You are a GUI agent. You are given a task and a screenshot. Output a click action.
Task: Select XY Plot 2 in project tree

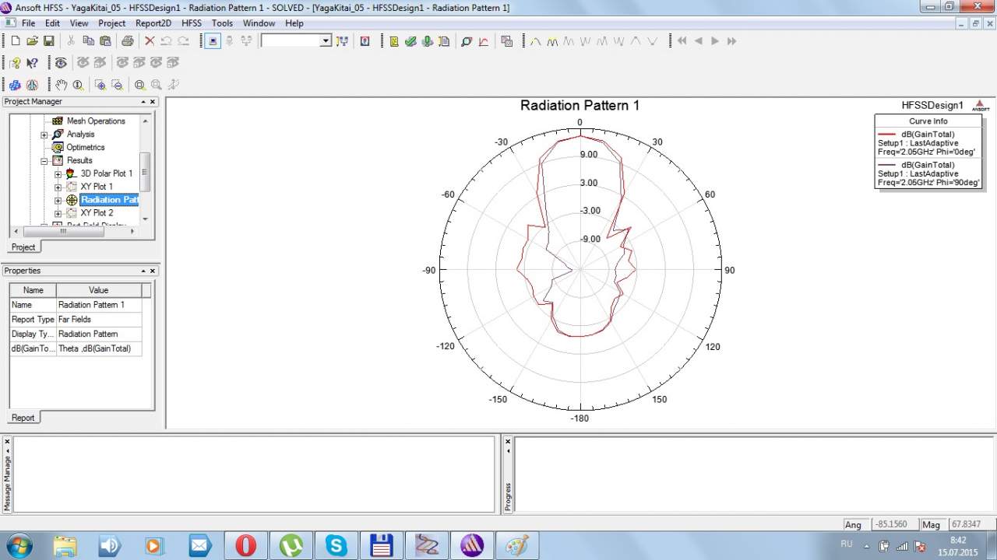(97, 213)
